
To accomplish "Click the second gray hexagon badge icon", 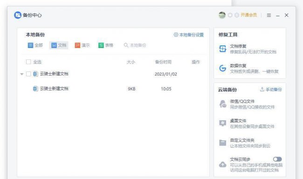I will (237, 15).
